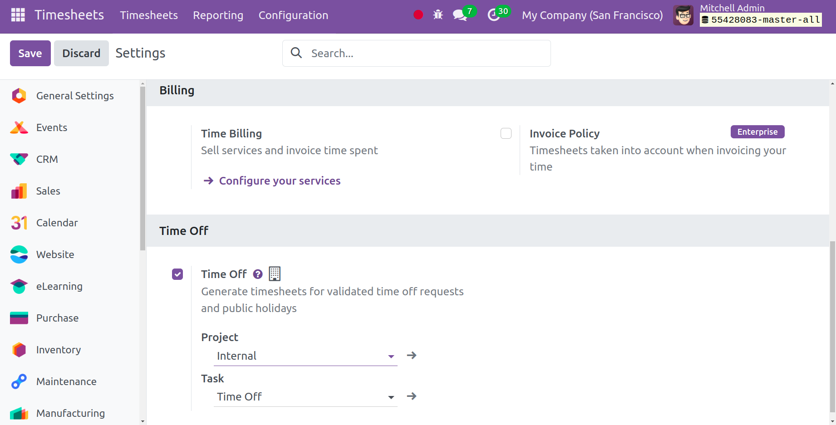
Task: Click the search magnifier icon
Action: click(x=296, y=53)
